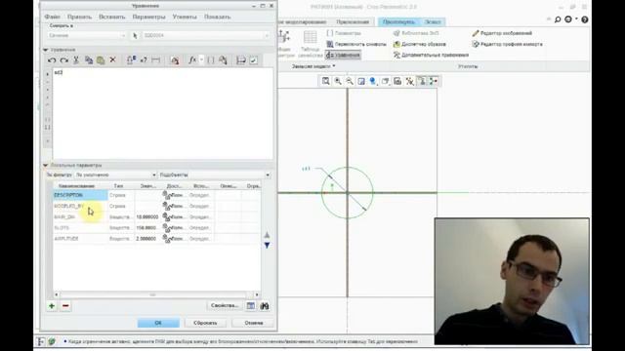Click Zoom Out icon in graphics toolbar

(x=350, y=81)
